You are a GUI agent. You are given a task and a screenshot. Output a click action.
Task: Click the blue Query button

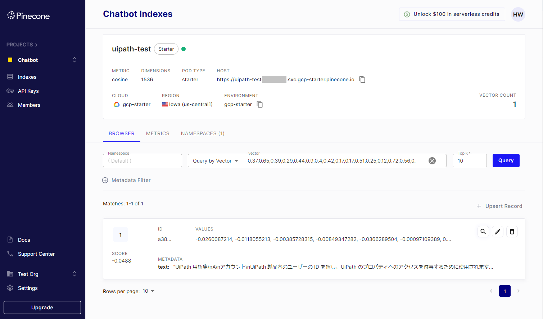(x=506, y=160)
